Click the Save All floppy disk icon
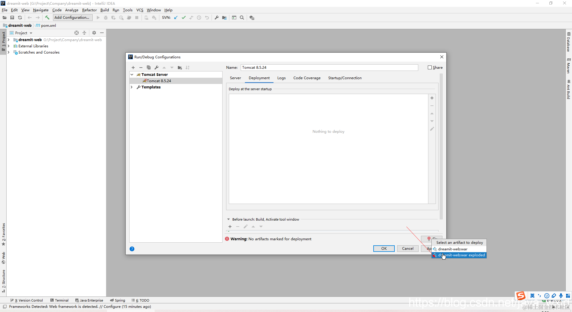 click(12, 18)
